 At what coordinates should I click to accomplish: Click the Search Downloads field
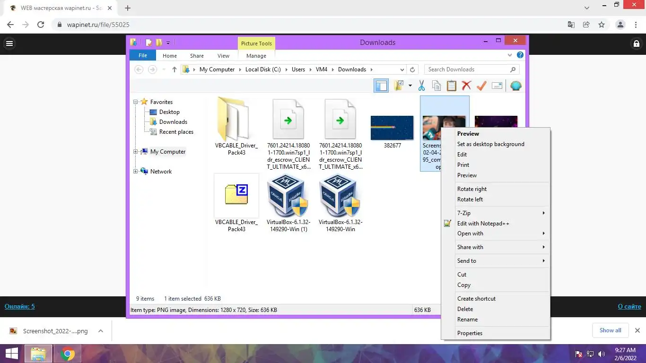pyautogui.click(x=471, y=69)
